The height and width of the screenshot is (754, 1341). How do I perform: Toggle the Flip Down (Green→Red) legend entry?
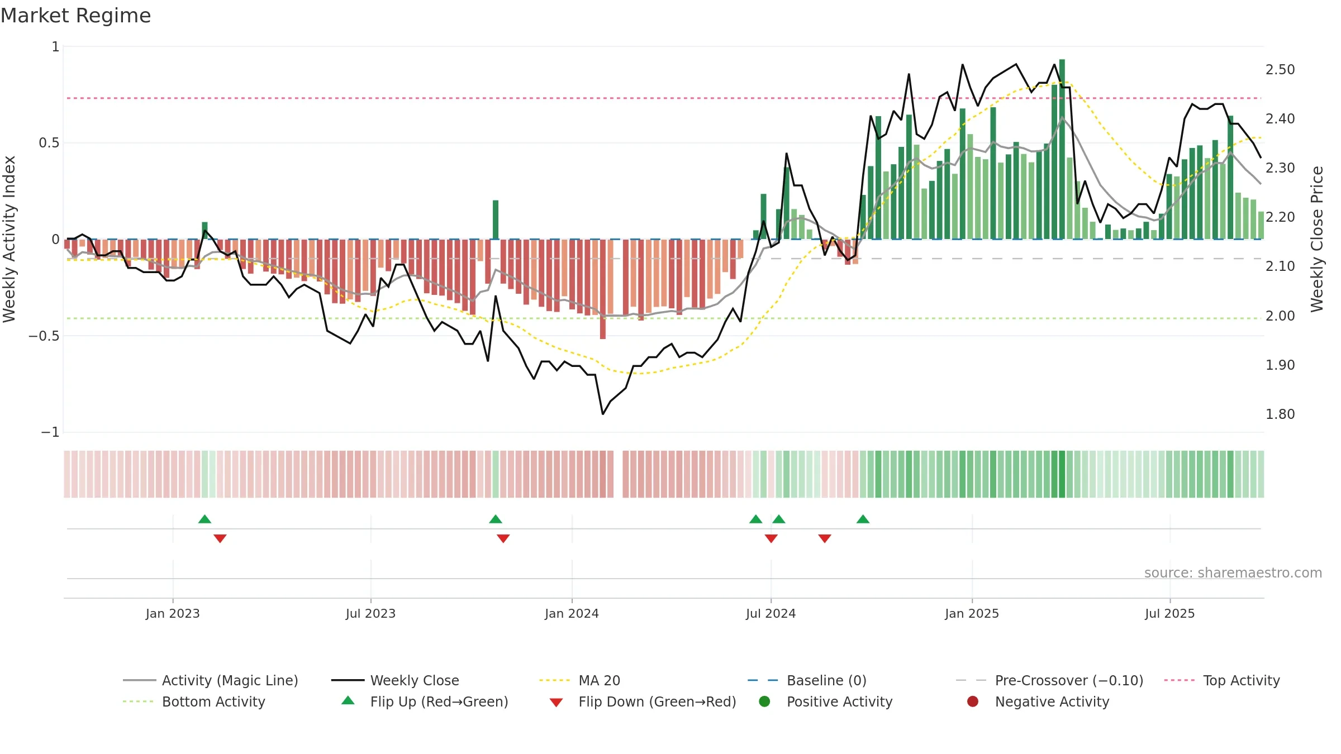point(643,701)
